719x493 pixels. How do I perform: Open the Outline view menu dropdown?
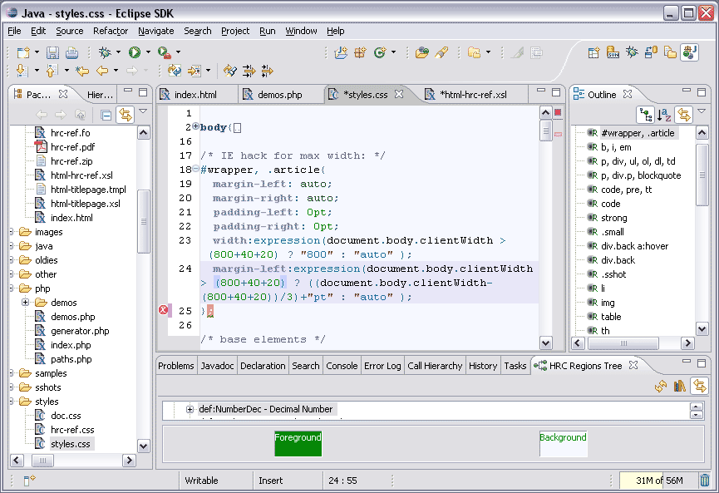click(702, 111)
